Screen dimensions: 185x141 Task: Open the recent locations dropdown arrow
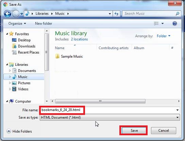21,14
